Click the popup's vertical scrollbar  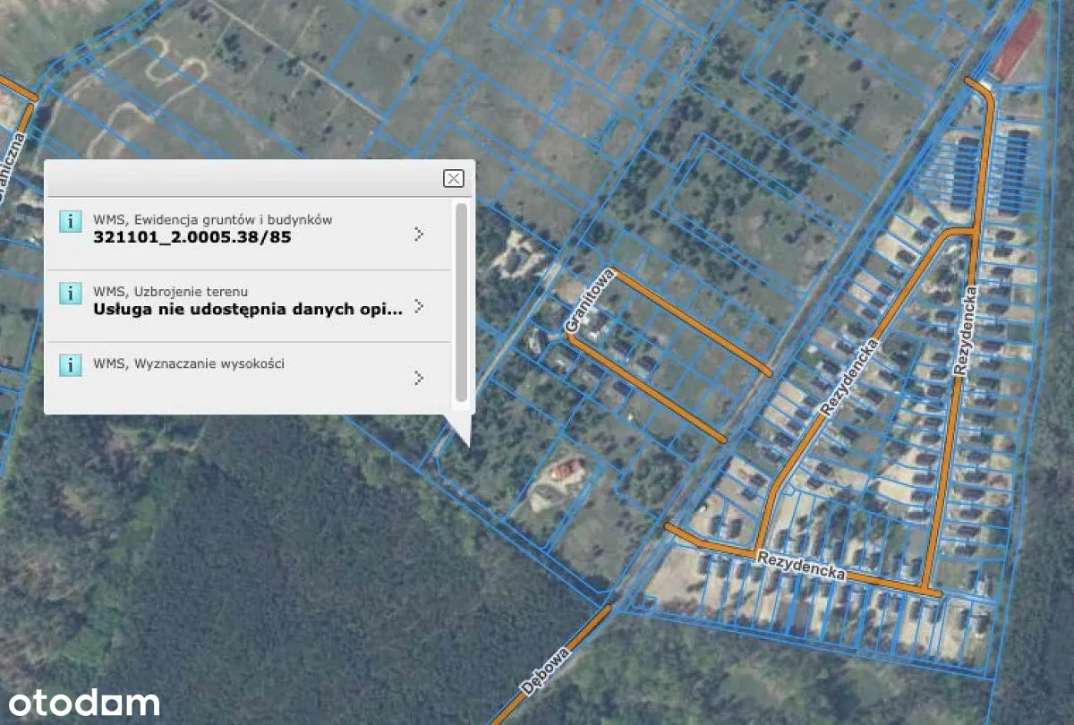click(x=461, y=302)
